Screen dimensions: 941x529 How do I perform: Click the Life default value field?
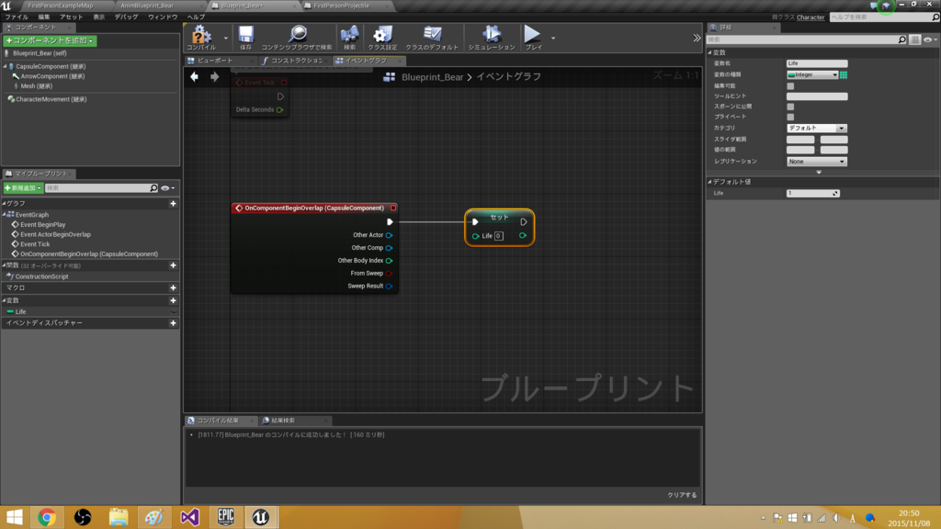[x=813, y=193]
